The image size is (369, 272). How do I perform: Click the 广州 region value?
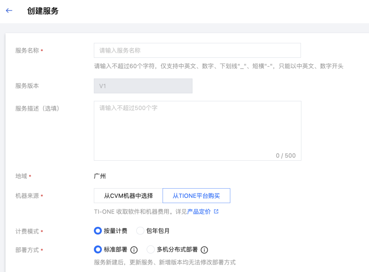100,176
